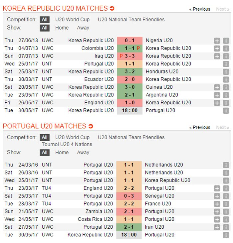Select Tournoi U20 4 Nations competition filter
233x243 pixels.
[67, 144]
